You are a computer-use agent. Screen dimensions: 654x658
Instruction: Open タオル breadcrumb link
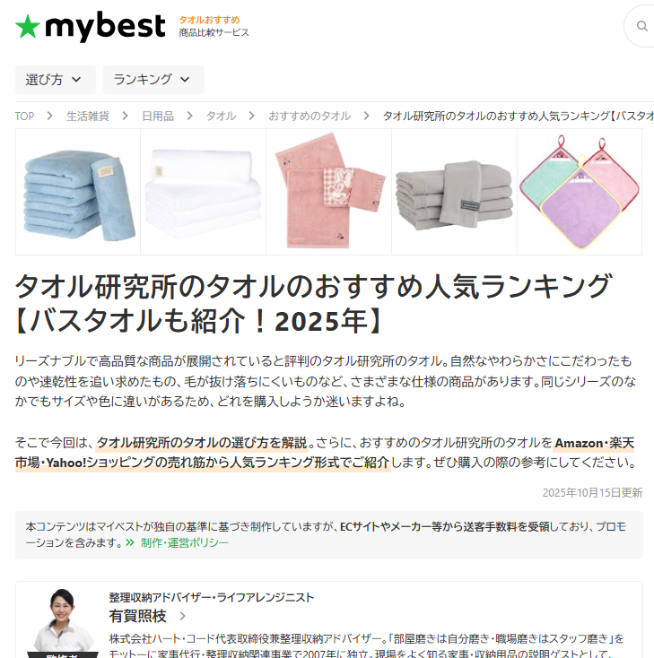click(x=221, y=116)
